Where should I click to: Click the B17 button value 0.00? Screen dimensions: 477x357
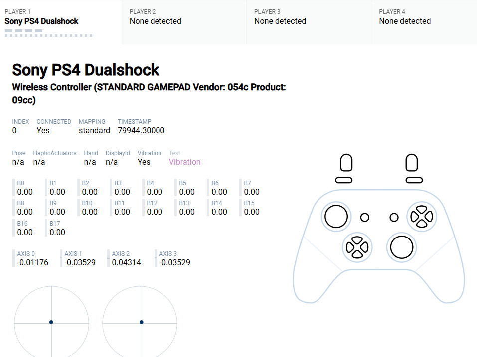click(x=57, y=232)
